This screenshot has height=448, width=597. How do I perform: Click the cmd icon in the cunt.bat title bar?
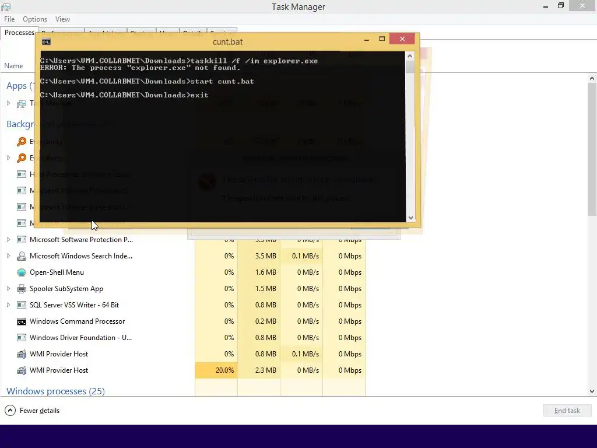(47, 42)
